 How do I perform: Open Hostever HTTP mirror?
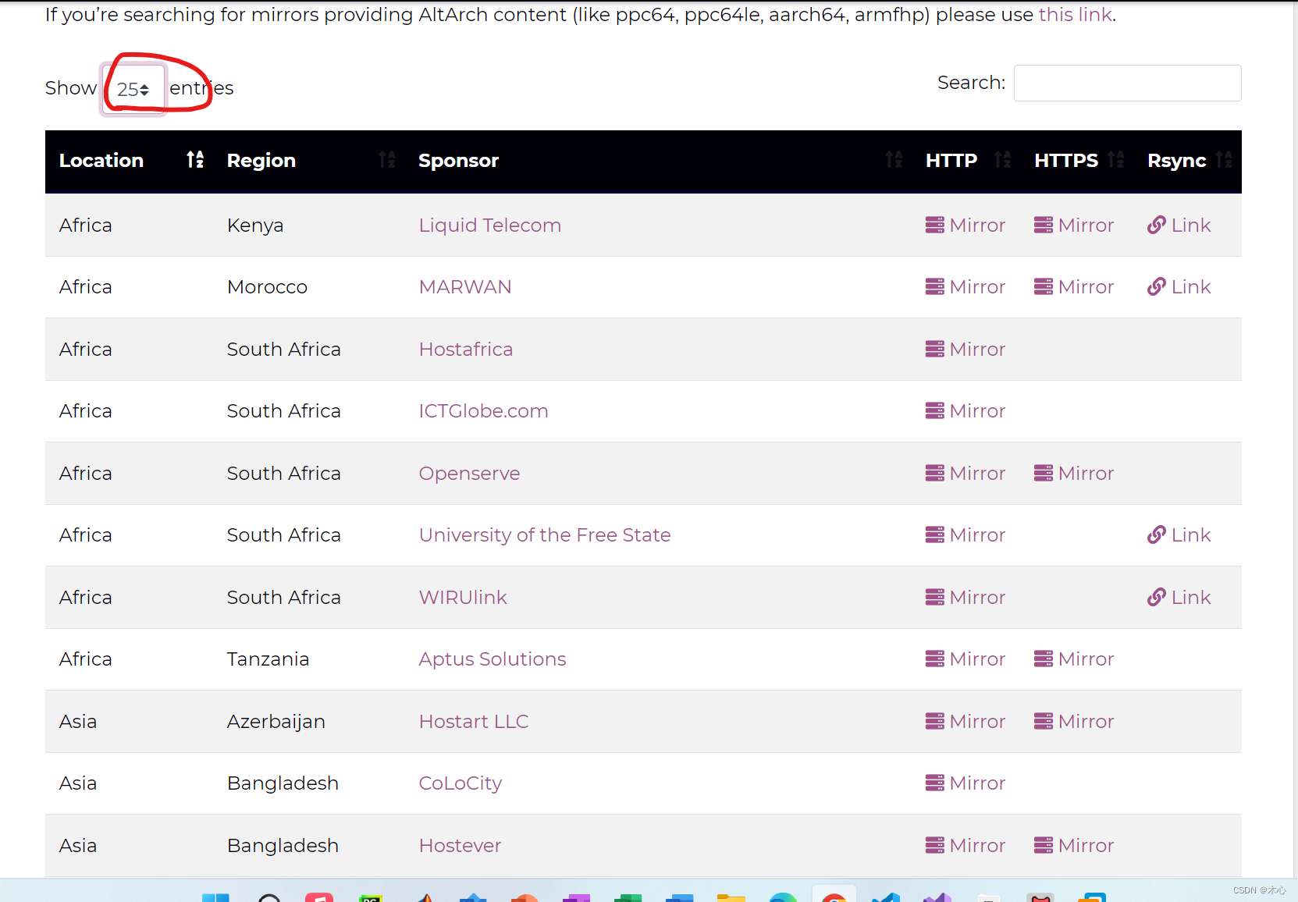coord(965,846)
